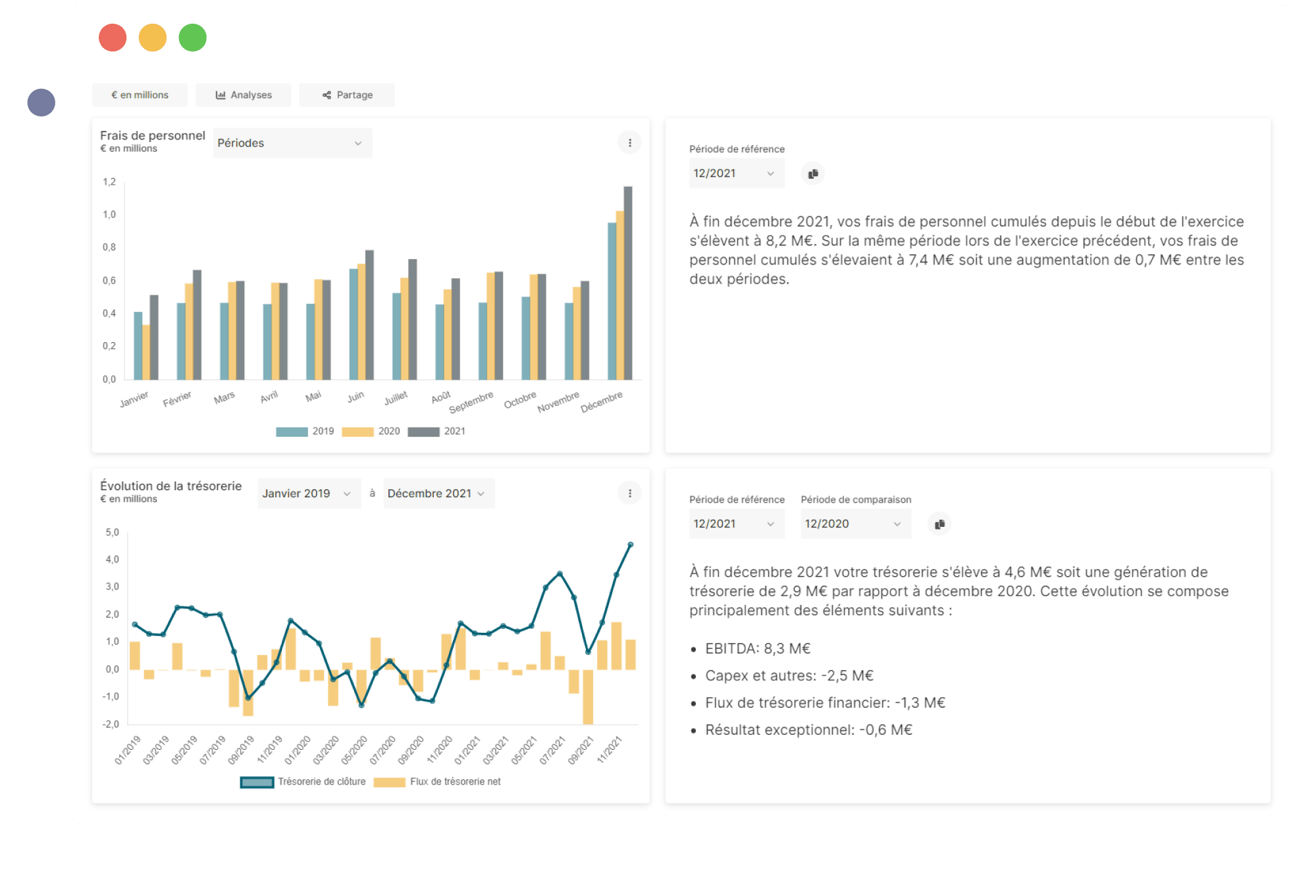
Task: Click the Flux de trésorerie financier line
Action: point(826,703)
